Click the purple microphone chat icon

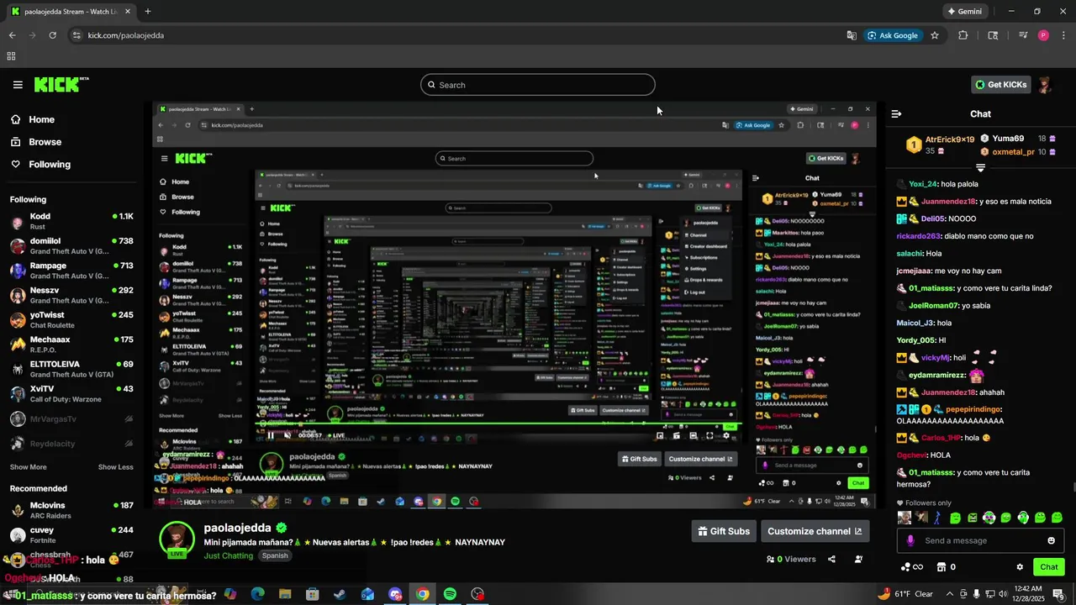click(910, 540)
